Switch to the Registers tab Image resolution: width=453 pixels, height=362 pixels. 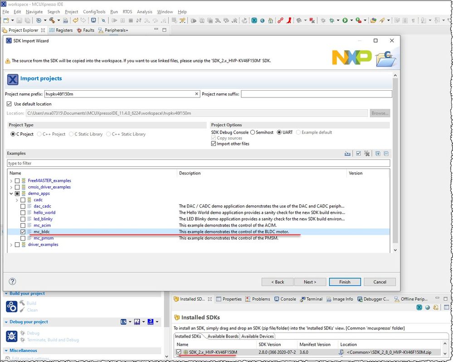tap(61, 30)
